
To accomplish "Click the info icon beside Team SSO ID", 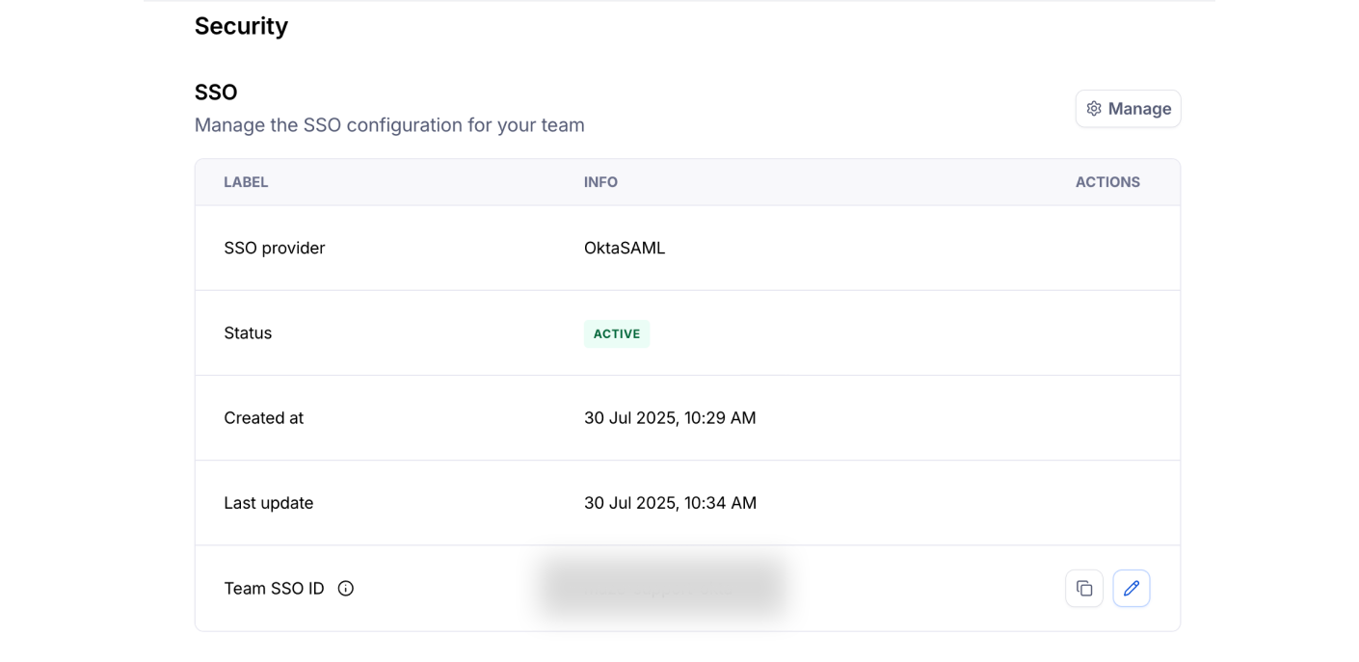I will click(346, 588).
